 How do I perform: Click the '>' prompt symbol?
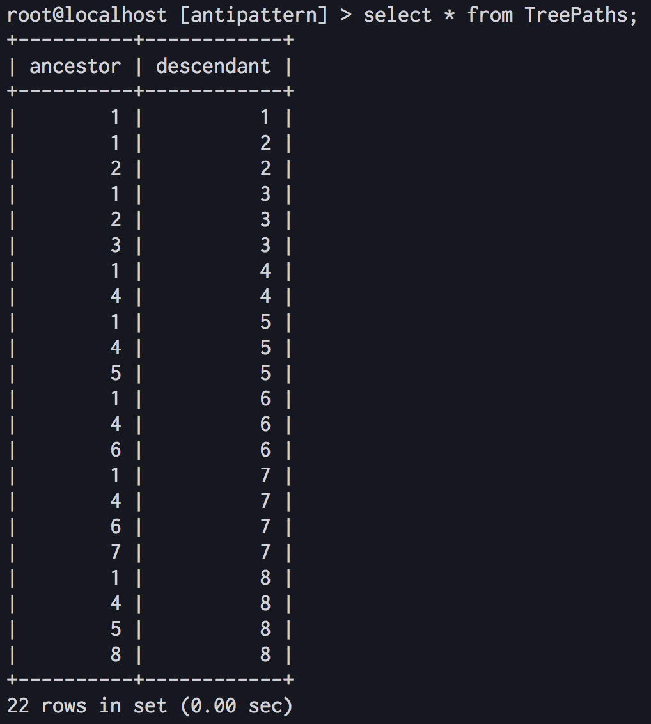[346, 16]
